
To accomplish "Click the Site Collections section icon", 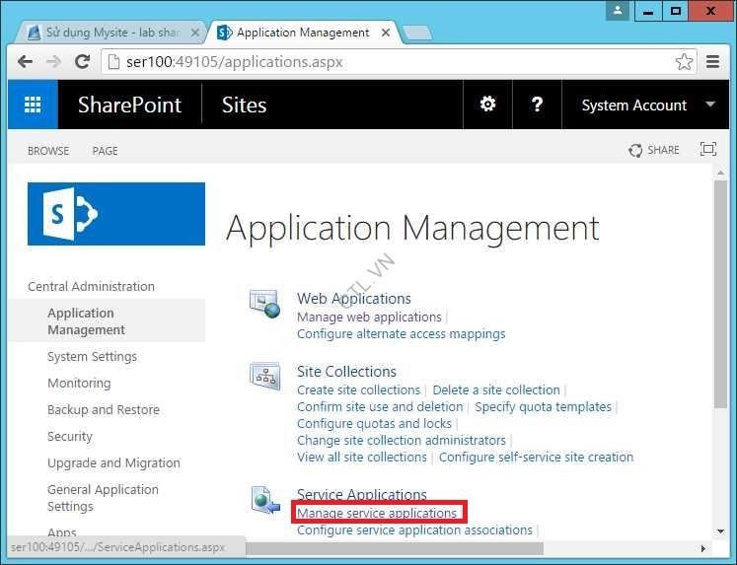I will [265, 377].
